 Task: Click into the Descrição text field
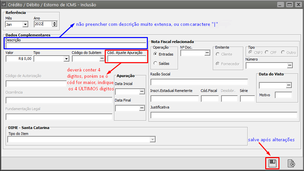click(x=76, y=46)
